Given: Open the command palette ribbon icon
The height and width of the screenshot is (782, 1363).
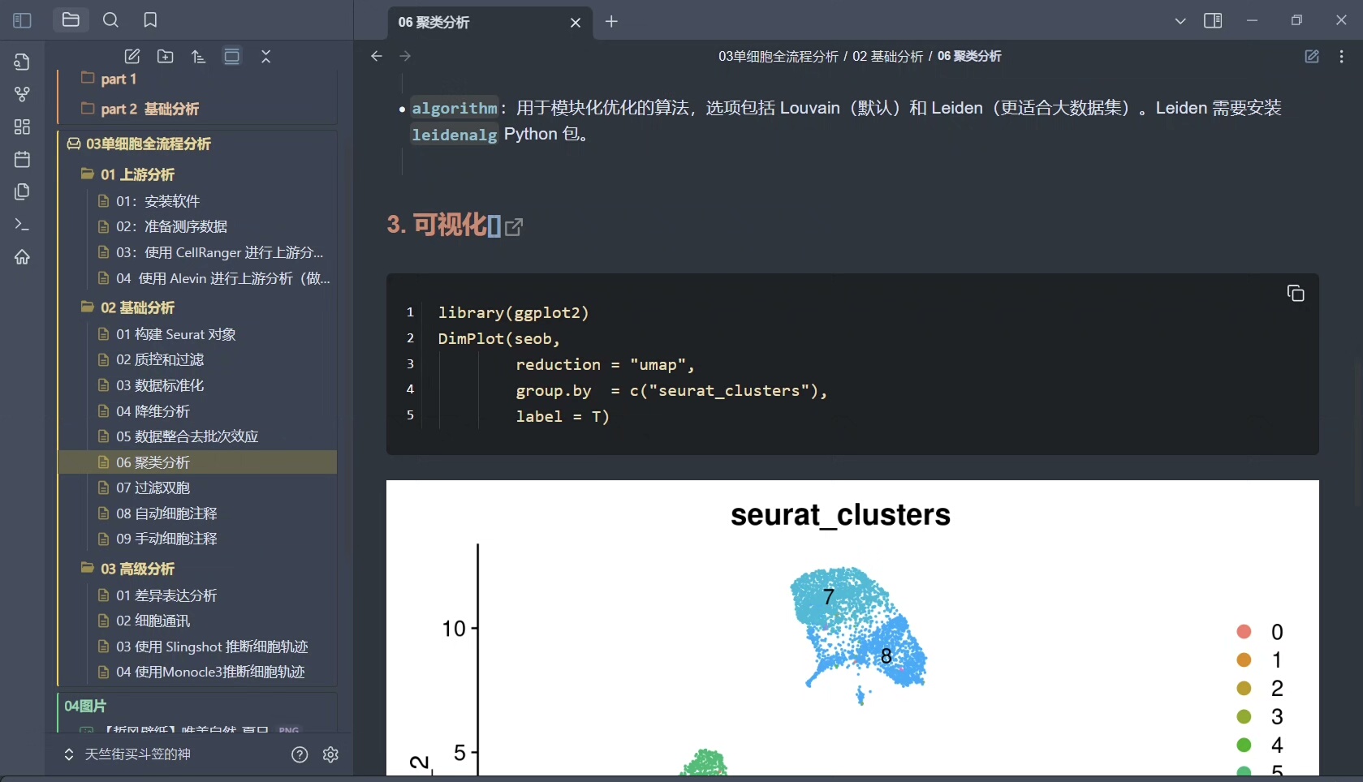Looking at the screenshot, I should [22, 224].
